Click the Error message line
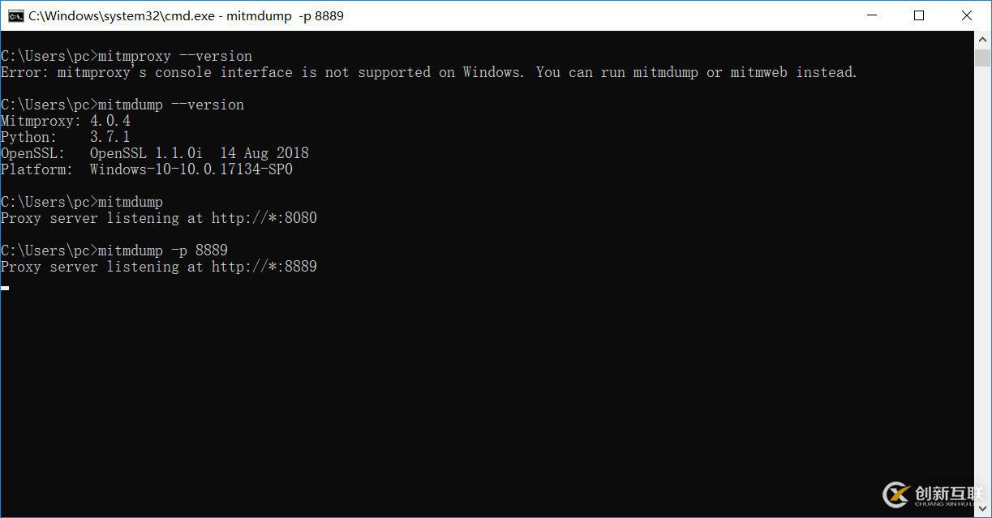The height and width of the screenshot is (518, 992). point(428,72)
